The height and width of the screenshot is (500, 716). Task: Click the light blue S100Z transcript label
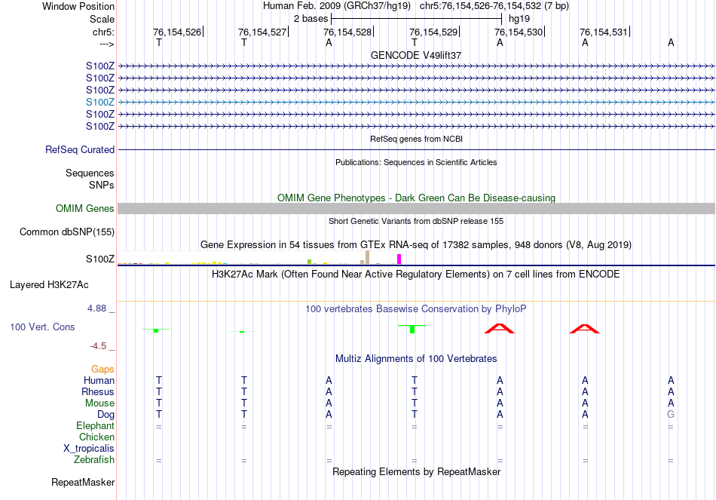[x=100, y=103]
